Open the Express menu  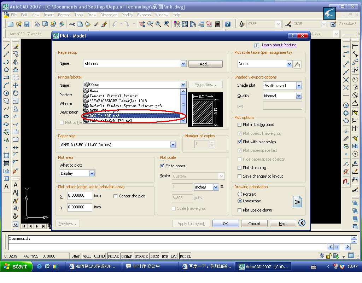(144, 15)
